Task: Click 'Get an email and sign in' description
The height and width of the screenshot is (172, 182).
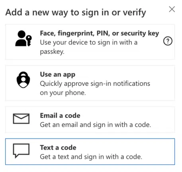Action: [96, 125]
